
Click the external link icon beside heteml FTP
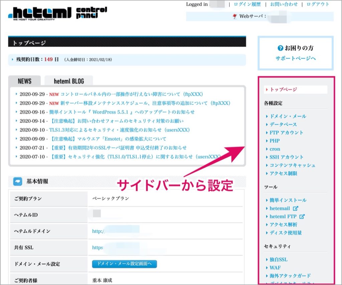click(x=302, y=216)
